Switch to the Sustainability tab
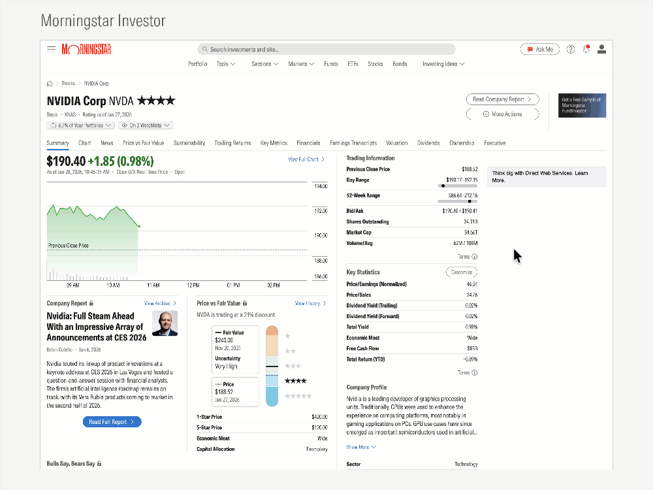The image size is (653, 490). tap(189, 143)
